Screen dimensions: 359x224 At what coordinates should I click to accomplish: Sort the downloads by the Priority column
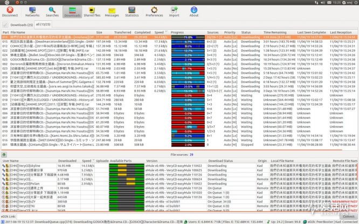(230, 32)
